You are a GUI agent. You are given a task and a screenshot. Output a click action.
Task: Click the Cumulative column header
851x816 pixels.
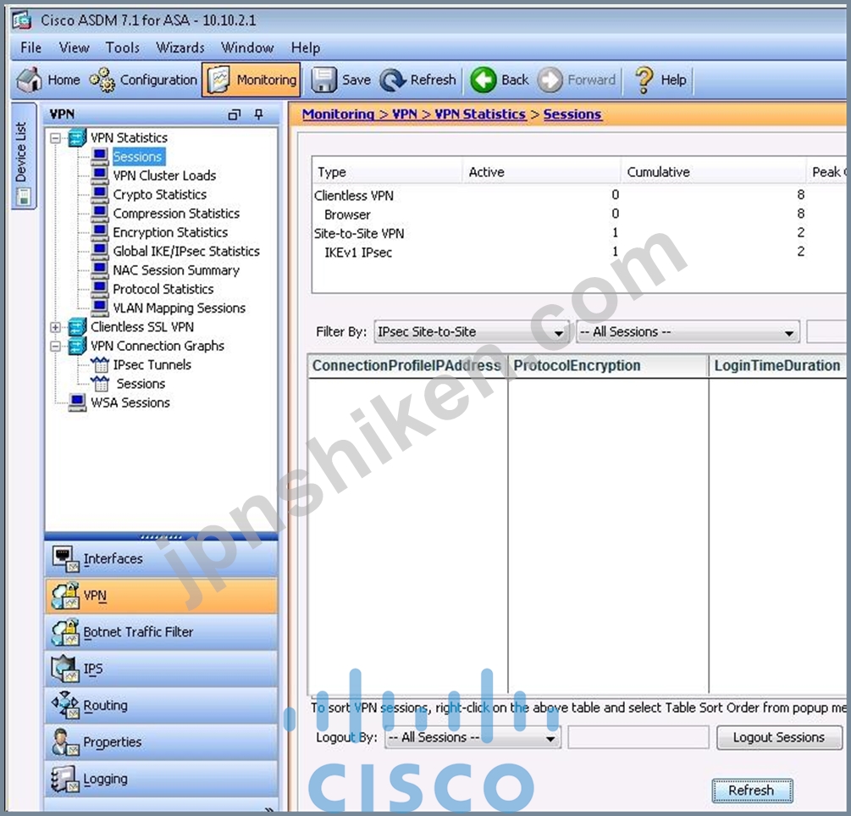tap(713, 172)
